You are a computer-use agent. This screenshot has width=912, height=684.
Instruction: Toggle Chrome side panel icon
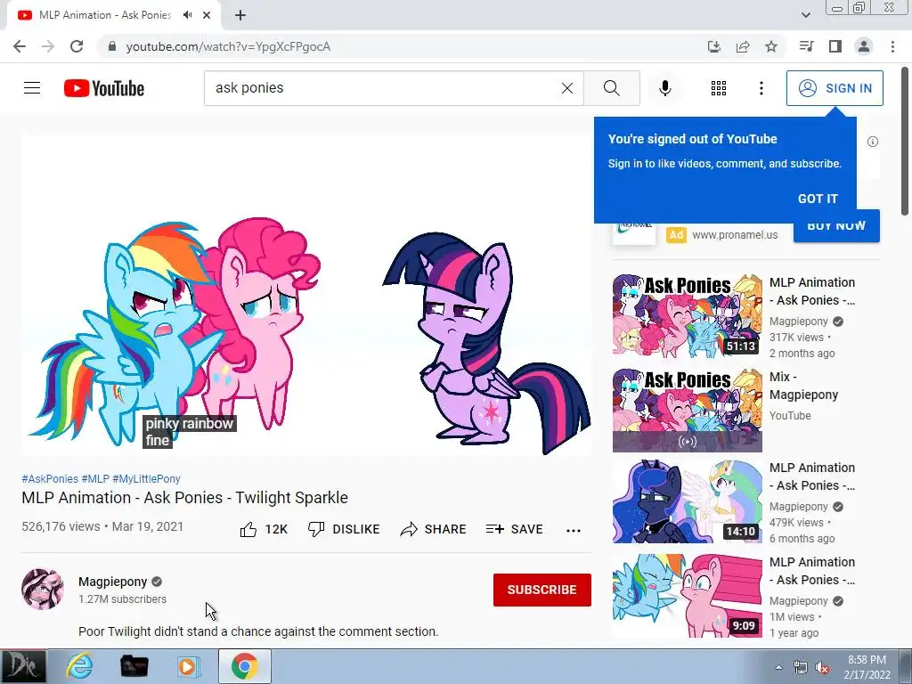(835, 46)
